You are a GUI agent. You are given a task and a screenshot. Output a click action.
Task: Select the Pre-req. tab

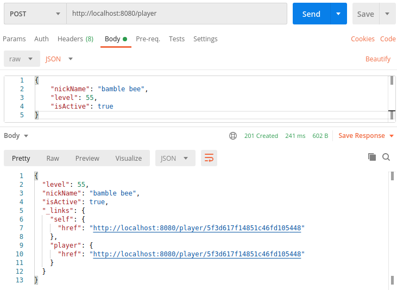coord(148,39)
